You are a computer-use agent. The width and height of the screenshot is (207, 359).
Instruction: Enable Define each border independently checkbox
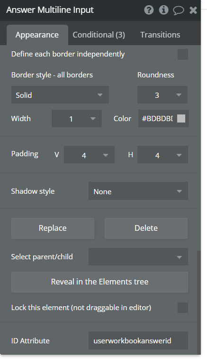pyautogui.click(x=183, y=54)
